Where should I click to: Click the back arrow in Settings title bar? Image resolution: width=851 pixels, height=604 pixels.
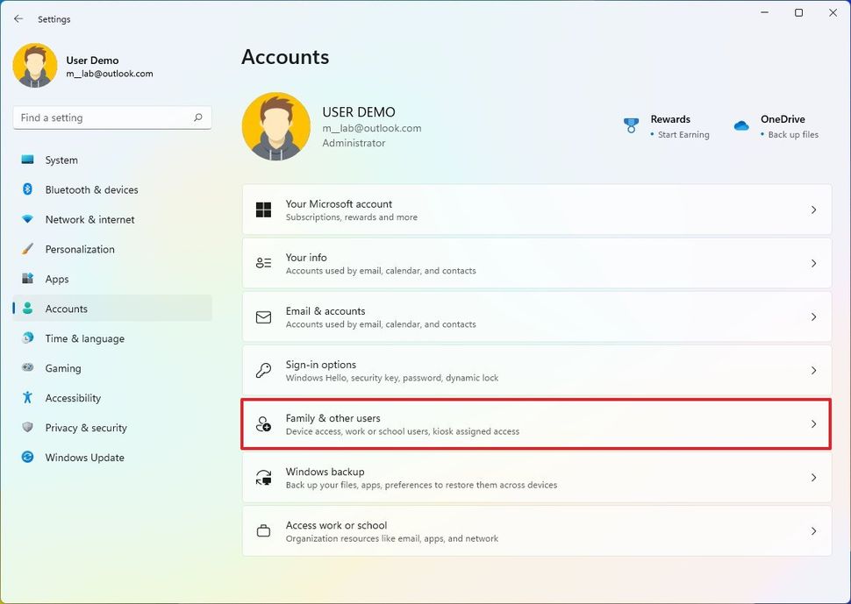(x=18, y=18)
